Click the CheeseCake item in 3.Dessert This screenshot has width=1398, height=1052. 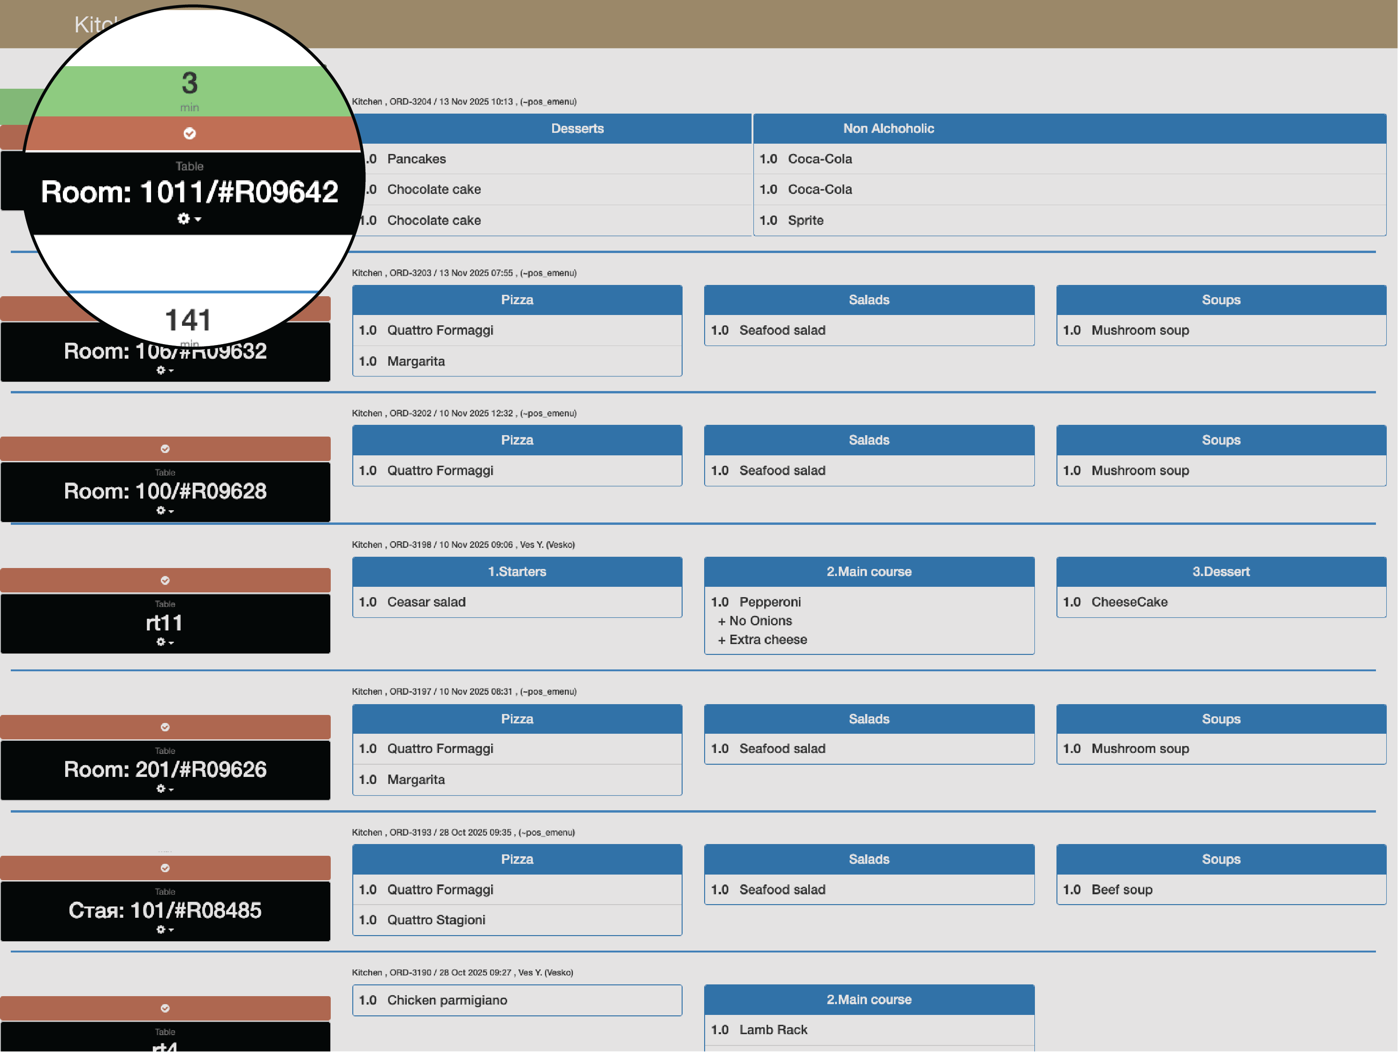pyautogui.click(x=1129, y=602)
